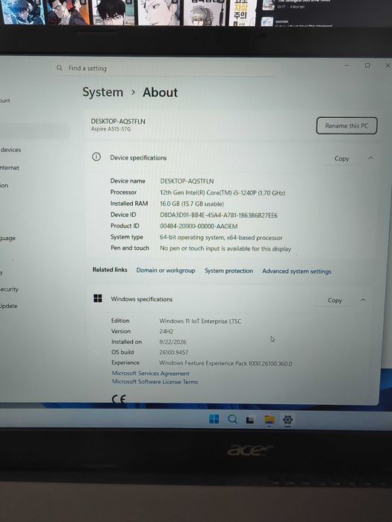Screen dimensions: 392x522
Task: Maximize the Settings window
Action: click(x=367, y=66)
